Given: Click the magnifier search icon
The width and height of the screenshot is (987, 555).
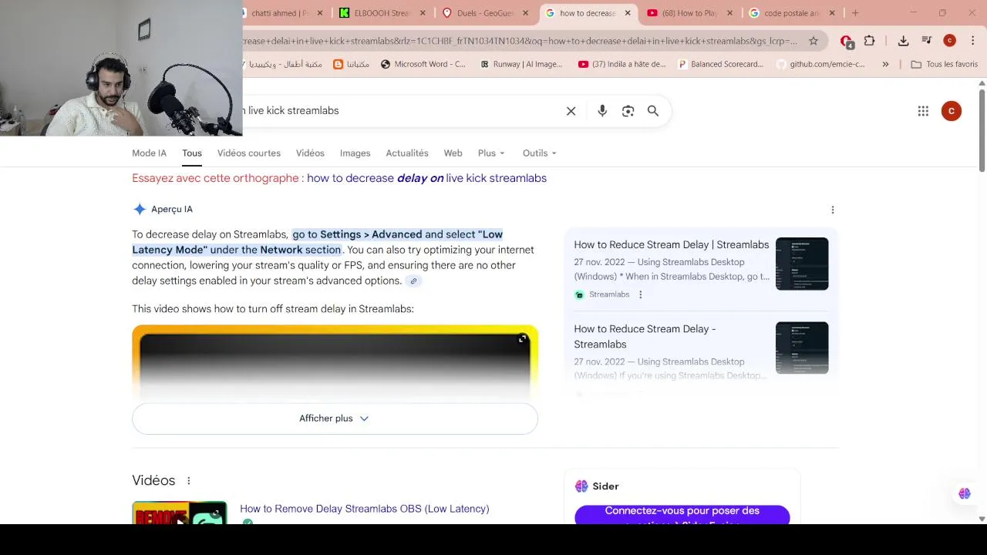Looking at the screenshot, I should tap(653, 111).
